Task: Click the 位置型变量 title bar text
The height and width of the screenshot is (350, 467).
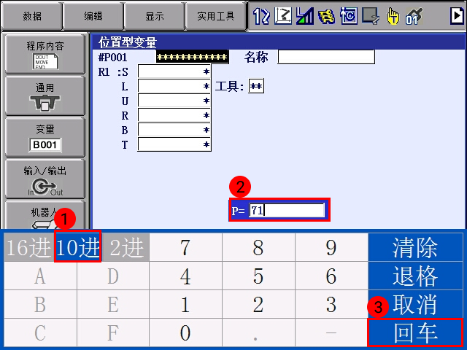Action: pyautogui.click(x=128, y=42)
